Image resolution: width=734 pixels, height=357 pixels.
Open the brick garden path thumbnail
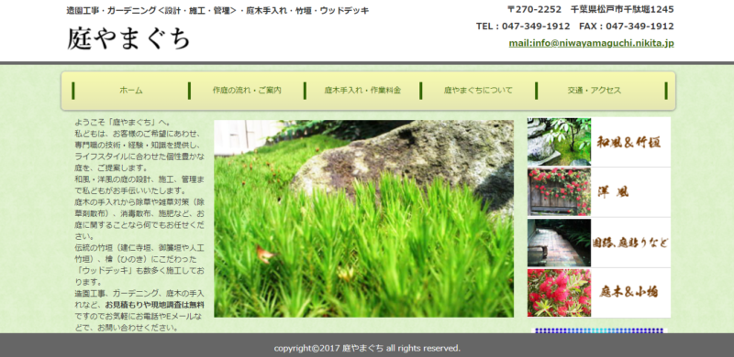point(559,243)
